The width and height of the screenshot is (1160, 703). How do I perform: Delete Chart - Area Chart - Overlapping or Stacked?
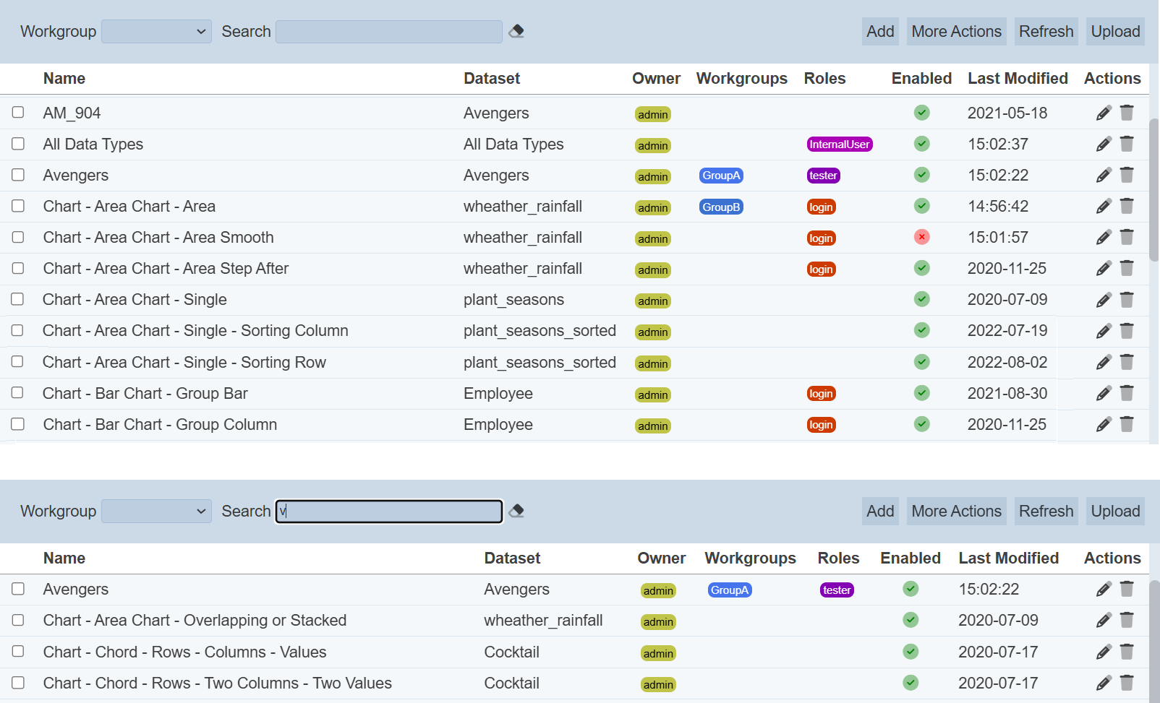coord(1126,620)
